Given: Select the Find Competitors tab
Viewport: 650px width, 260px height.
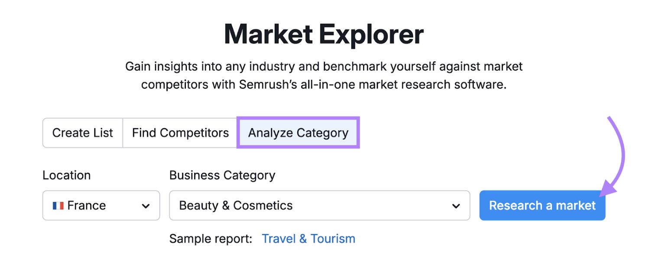Looking at the screenshot, I should pos(179,133).
